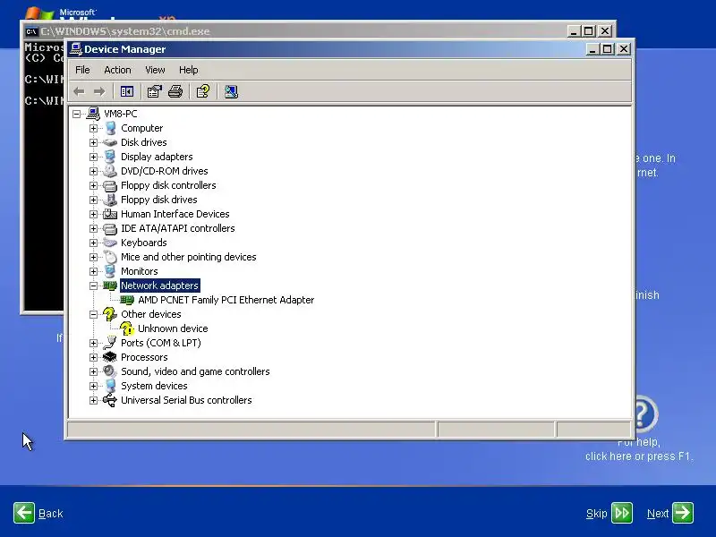Click the Universal Serial Bus controllers icon
The image size is (716, 537).
point(110,400)
